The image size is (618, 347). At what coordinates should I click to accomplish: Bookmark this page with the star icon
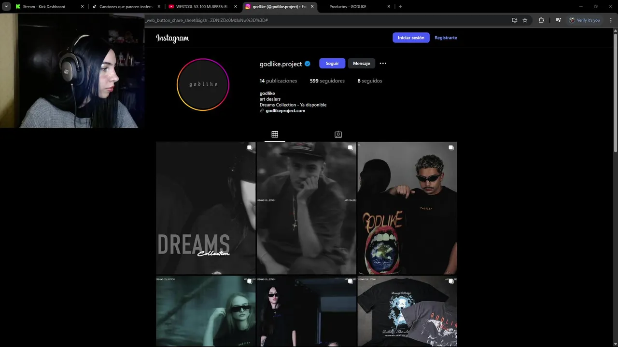coord(525,20)
